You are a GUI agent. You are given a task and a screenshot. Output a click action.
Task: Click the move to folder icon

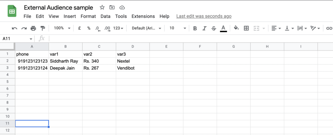pos(112,7)
